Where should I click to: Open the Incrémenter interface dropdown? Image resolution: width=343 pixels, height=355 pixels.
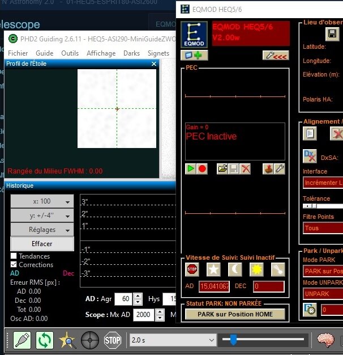coord(323,183)
